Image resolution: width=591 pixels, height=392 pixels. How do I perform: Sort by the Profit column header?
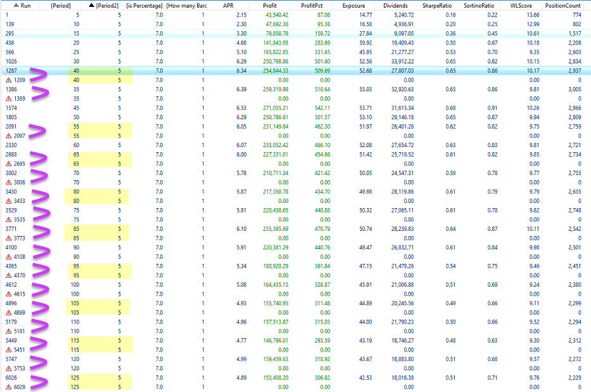[x=270, y=5]
